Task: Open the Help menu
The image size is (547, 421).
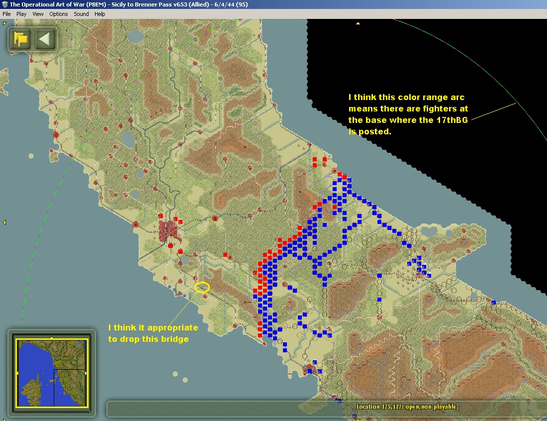Action: click(x=99, y=14)
